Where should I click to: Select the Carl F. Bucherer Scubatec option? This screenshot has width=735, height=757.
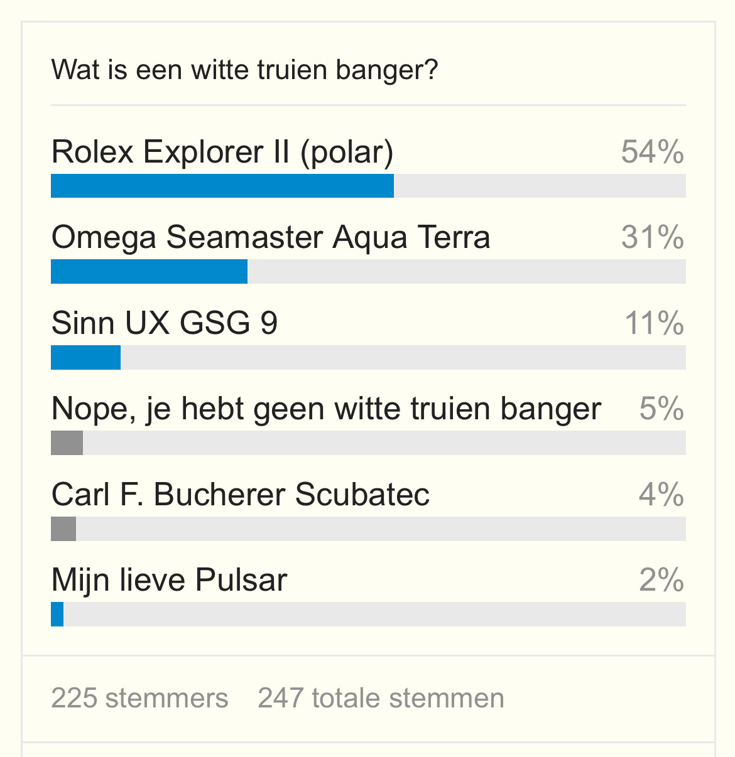241,495
